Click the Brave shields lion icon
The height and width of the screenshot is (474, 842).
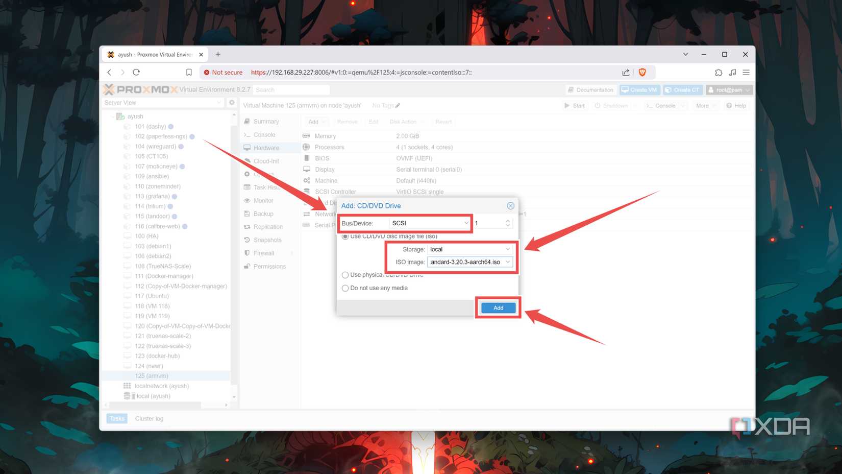pos(642,73)
